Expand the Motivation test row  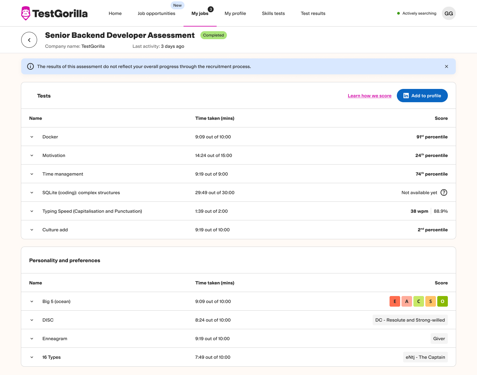pyautogui.click(x=32, y=155)
